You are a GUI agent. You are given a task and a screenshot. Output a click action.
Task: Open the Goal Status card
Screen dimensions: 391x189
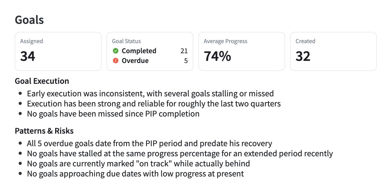point(150,51)
